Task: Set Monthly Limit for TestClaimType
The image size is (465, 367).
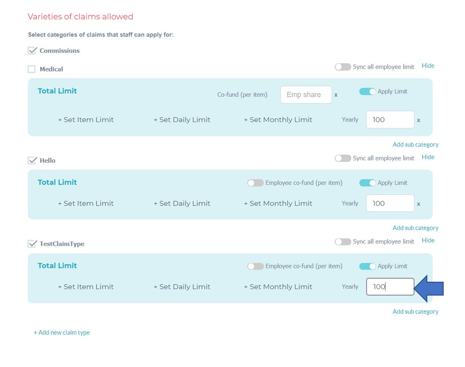Action: (278, 287)
